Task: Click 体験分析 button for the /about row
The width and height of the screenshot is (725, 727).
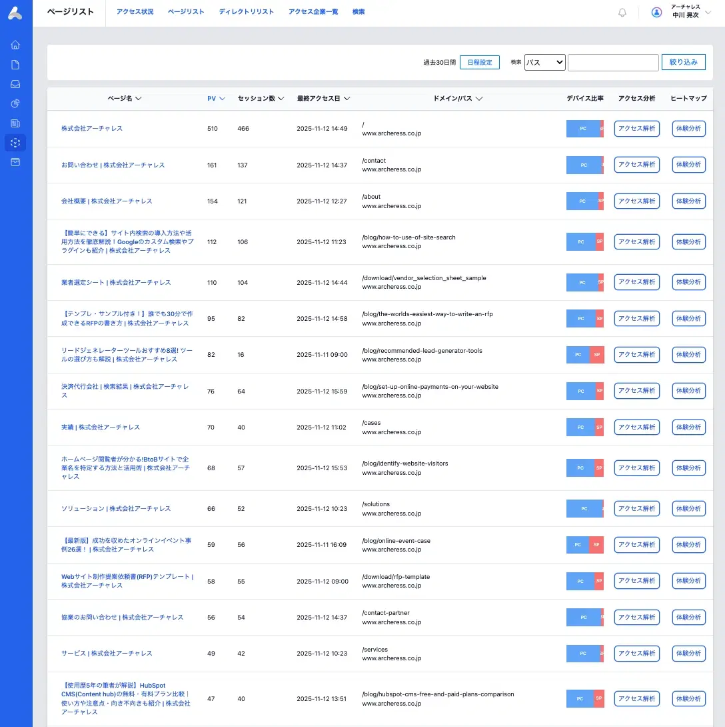Action: click(x=688, y=201)
